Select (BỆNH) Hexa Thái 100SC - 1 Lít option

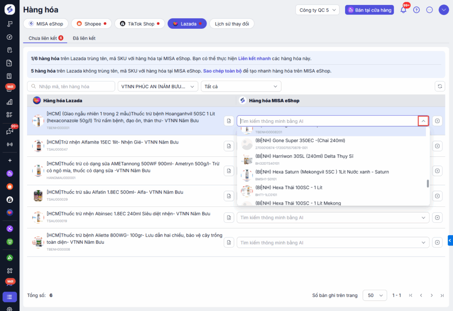point(331,190)
